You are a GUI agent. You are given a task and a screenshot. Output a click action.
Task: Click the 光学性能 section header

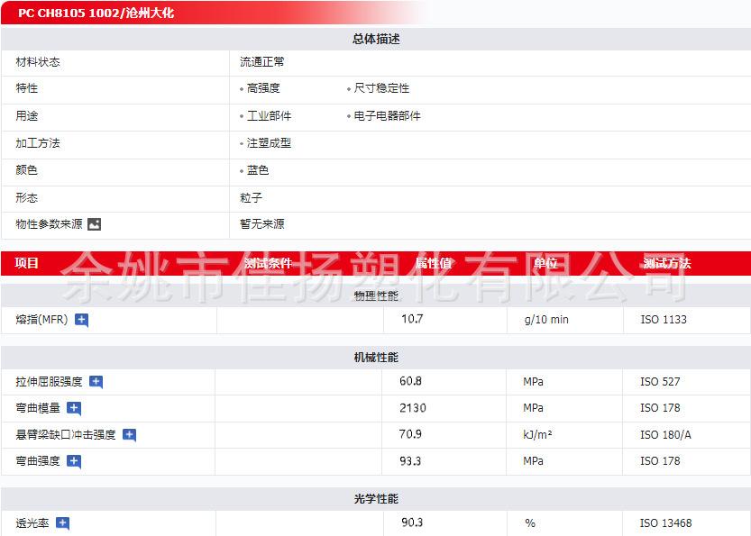376,499
